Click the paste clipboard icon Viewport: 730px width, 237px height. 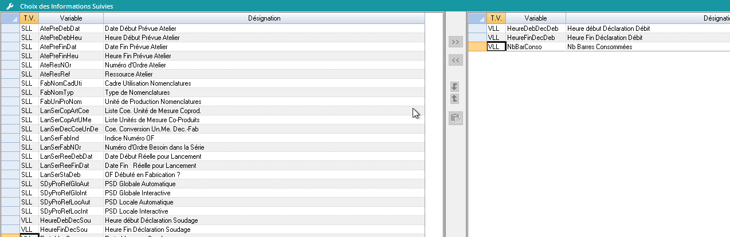[x=456, y=118]
